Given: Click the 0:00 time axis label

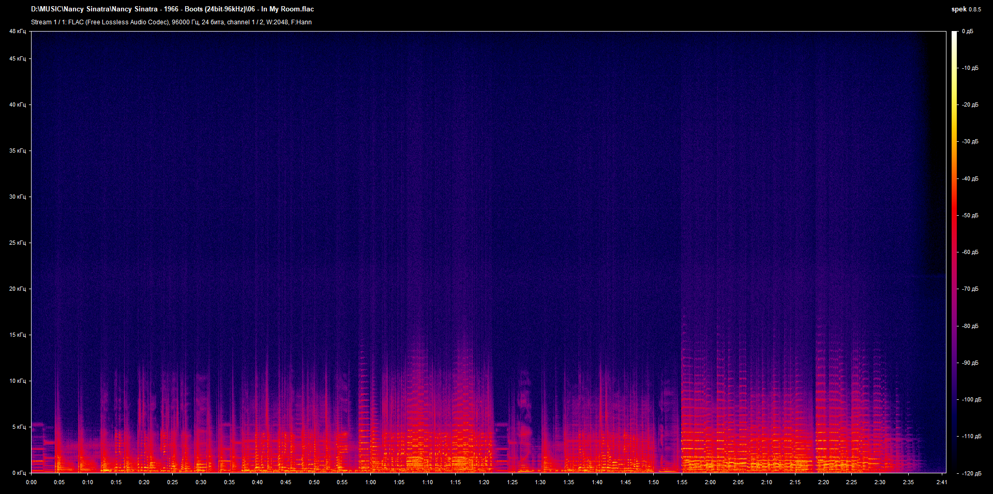Looking at the screenshot, I should pos(32,482).
